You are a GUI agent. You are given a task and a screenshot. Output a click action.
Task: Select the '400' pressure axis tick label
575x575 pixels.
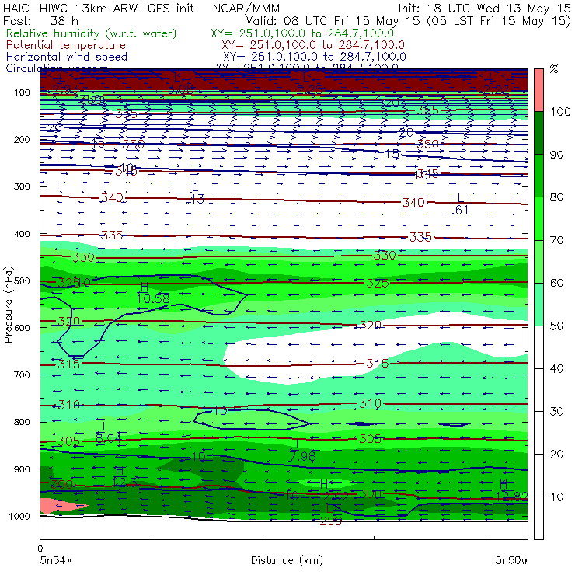tap(22, 234)
